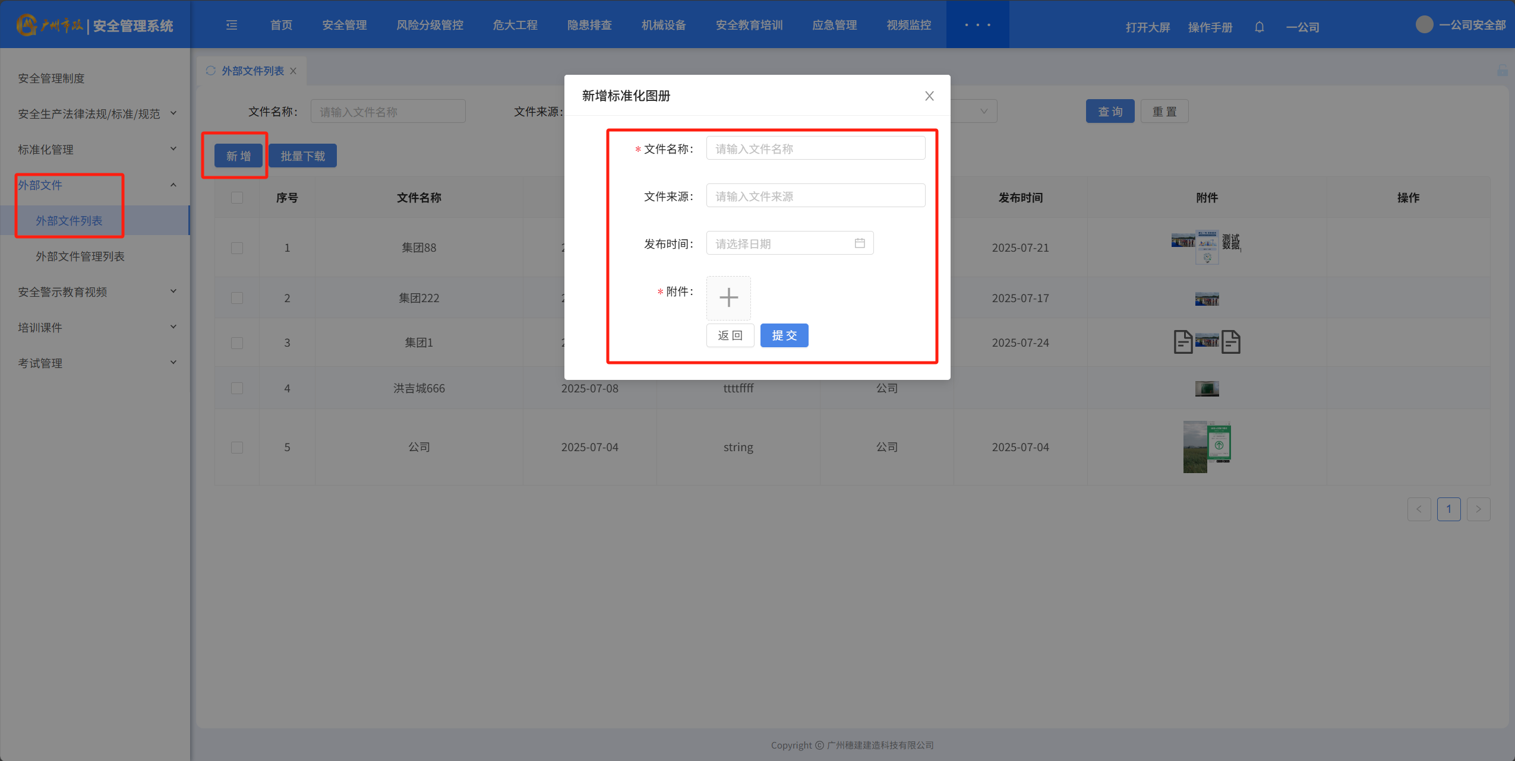1515x761 pixels.
Task: Open the notification bell
Action: click(x=1259, y=27)
